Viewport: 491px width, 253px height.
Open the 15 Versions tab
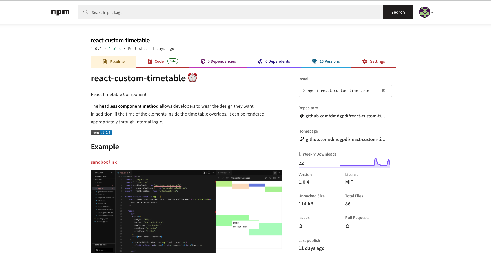(x=326, y=61)
